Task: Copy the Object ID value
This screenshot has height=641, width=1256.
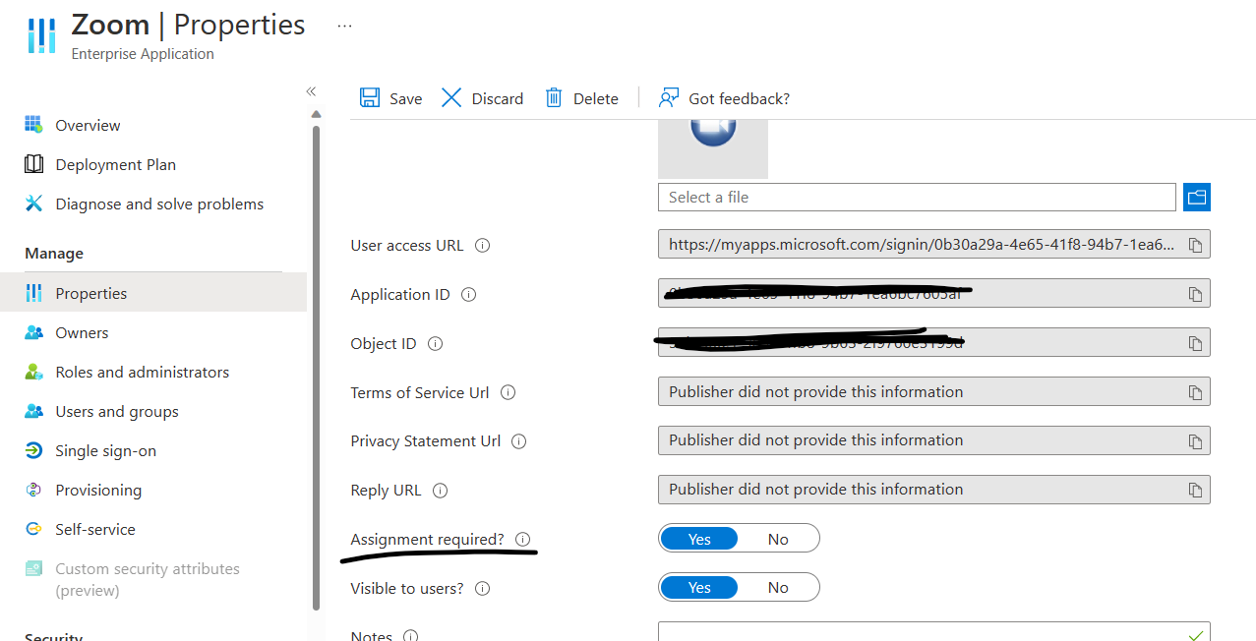Action: (1195, 343)
